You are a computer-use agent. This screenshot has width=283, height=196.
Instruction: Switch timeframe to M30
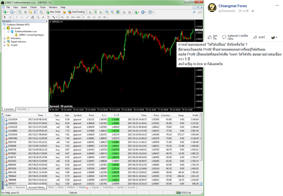78,17
